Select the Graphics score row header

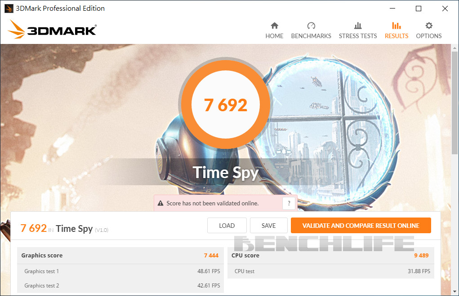[x=120, y=256]
